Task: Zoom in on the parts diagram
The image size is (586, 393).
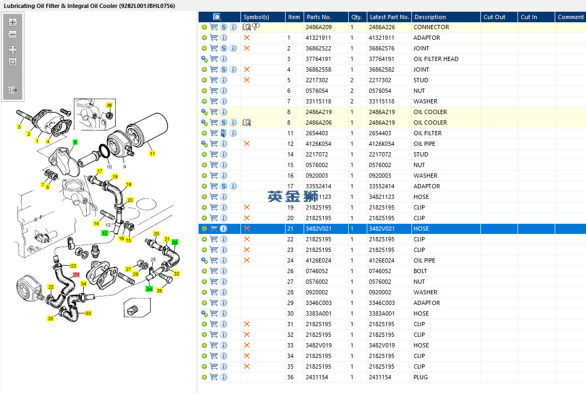Action: (13, 22)
